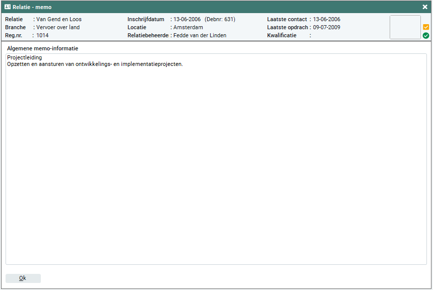This screenshot has width=433, height=290.
Task: Click the Laatste contact date value
Action: [327, 20]
